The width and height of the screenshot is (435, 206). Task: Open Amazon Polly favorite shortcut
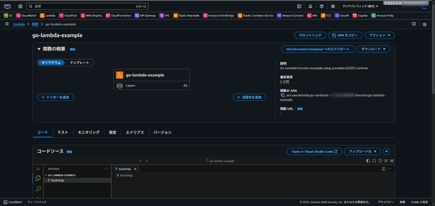382,16
